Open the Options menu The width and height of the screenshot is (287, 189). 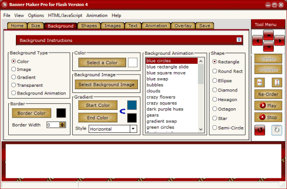pos(36,15)
